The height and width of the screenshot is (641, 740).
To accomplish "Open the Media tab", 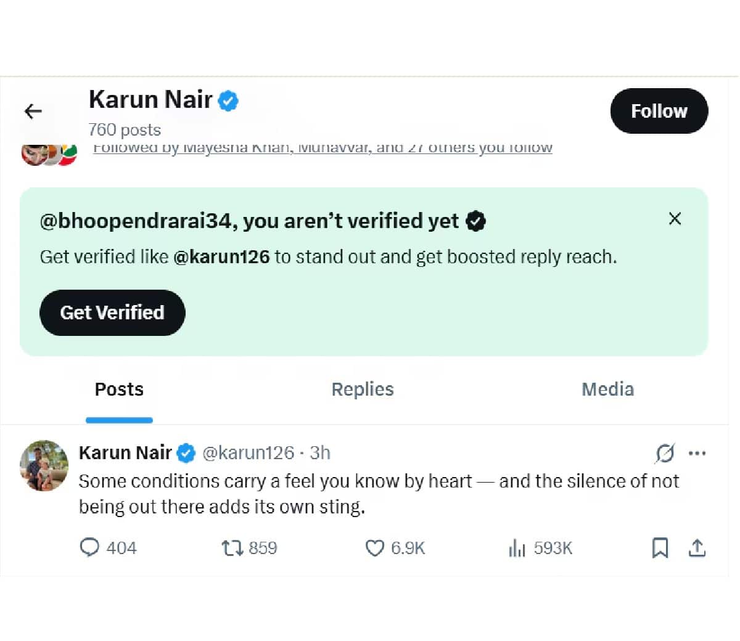I will tap(607, 390).
